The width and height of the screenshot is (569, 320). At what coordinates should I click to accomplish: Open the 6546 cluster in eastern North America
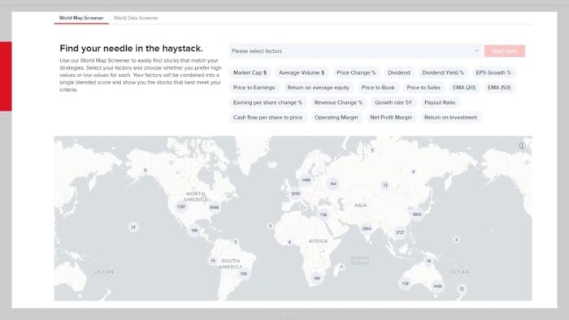click(214, 207)
